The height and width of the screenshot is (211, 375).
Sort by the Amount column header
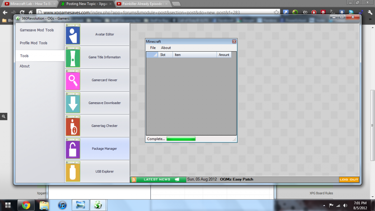224,55
